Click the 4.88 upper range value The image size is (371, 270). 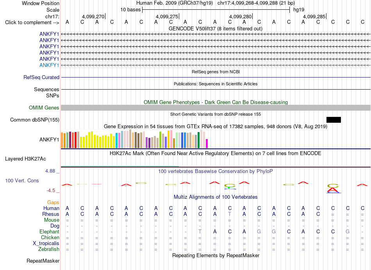(x=50, y=171)
